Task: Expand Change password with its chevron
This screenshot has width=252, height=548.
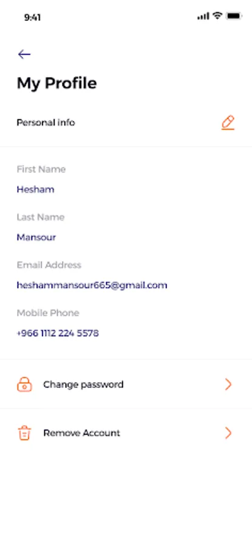Action: [228, 384]
